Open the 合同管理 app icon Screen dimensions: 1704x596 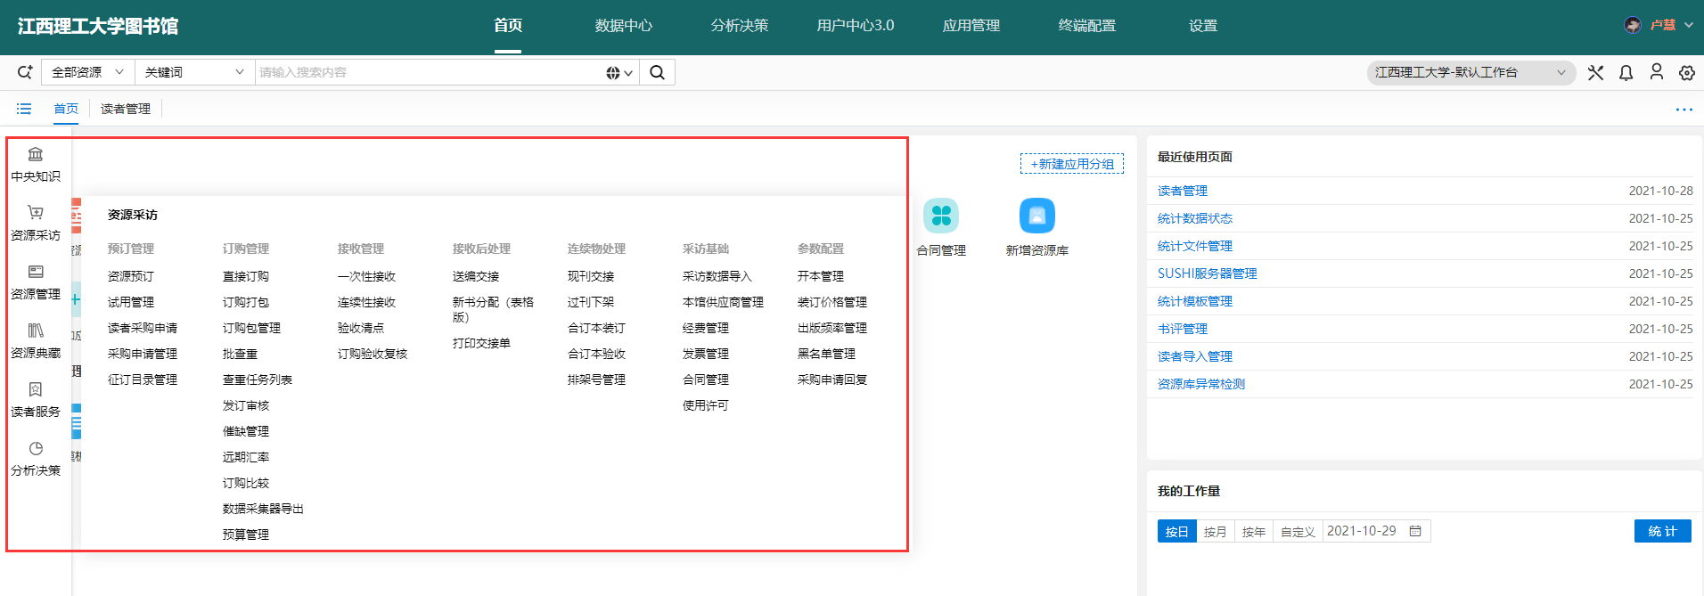[x=941, y=216]
